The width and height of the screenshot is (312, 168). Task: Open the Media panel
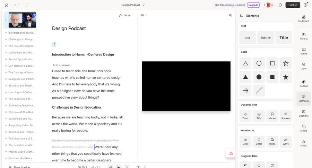point(303,128)
